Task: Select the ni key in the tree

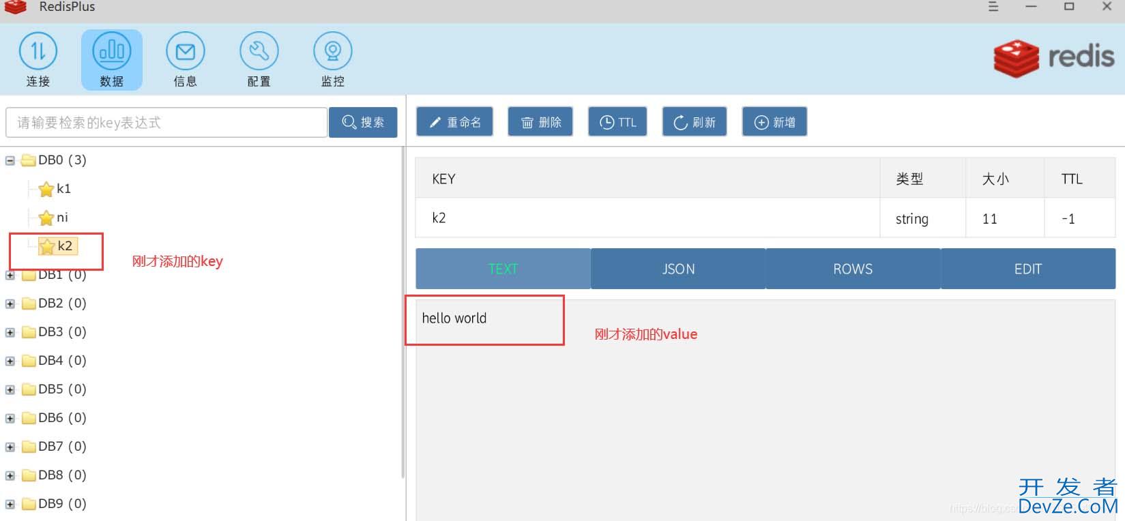Action: click(62, 218)
